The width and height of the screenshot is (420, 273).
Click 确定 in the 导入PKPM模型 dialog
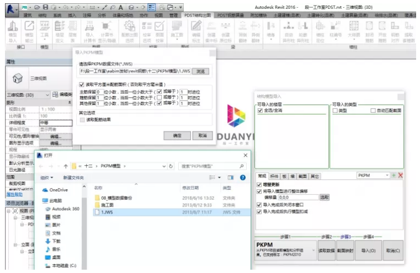[177, 136]
